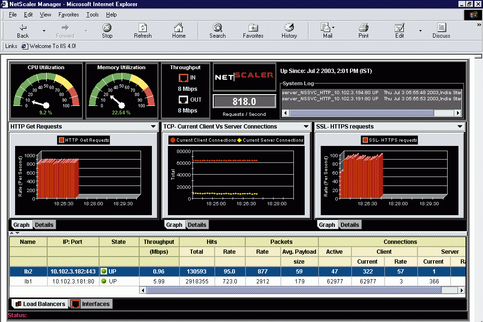Click the log entry for server 10.102.3.194:80
The image size is (483, 322).
372,92
